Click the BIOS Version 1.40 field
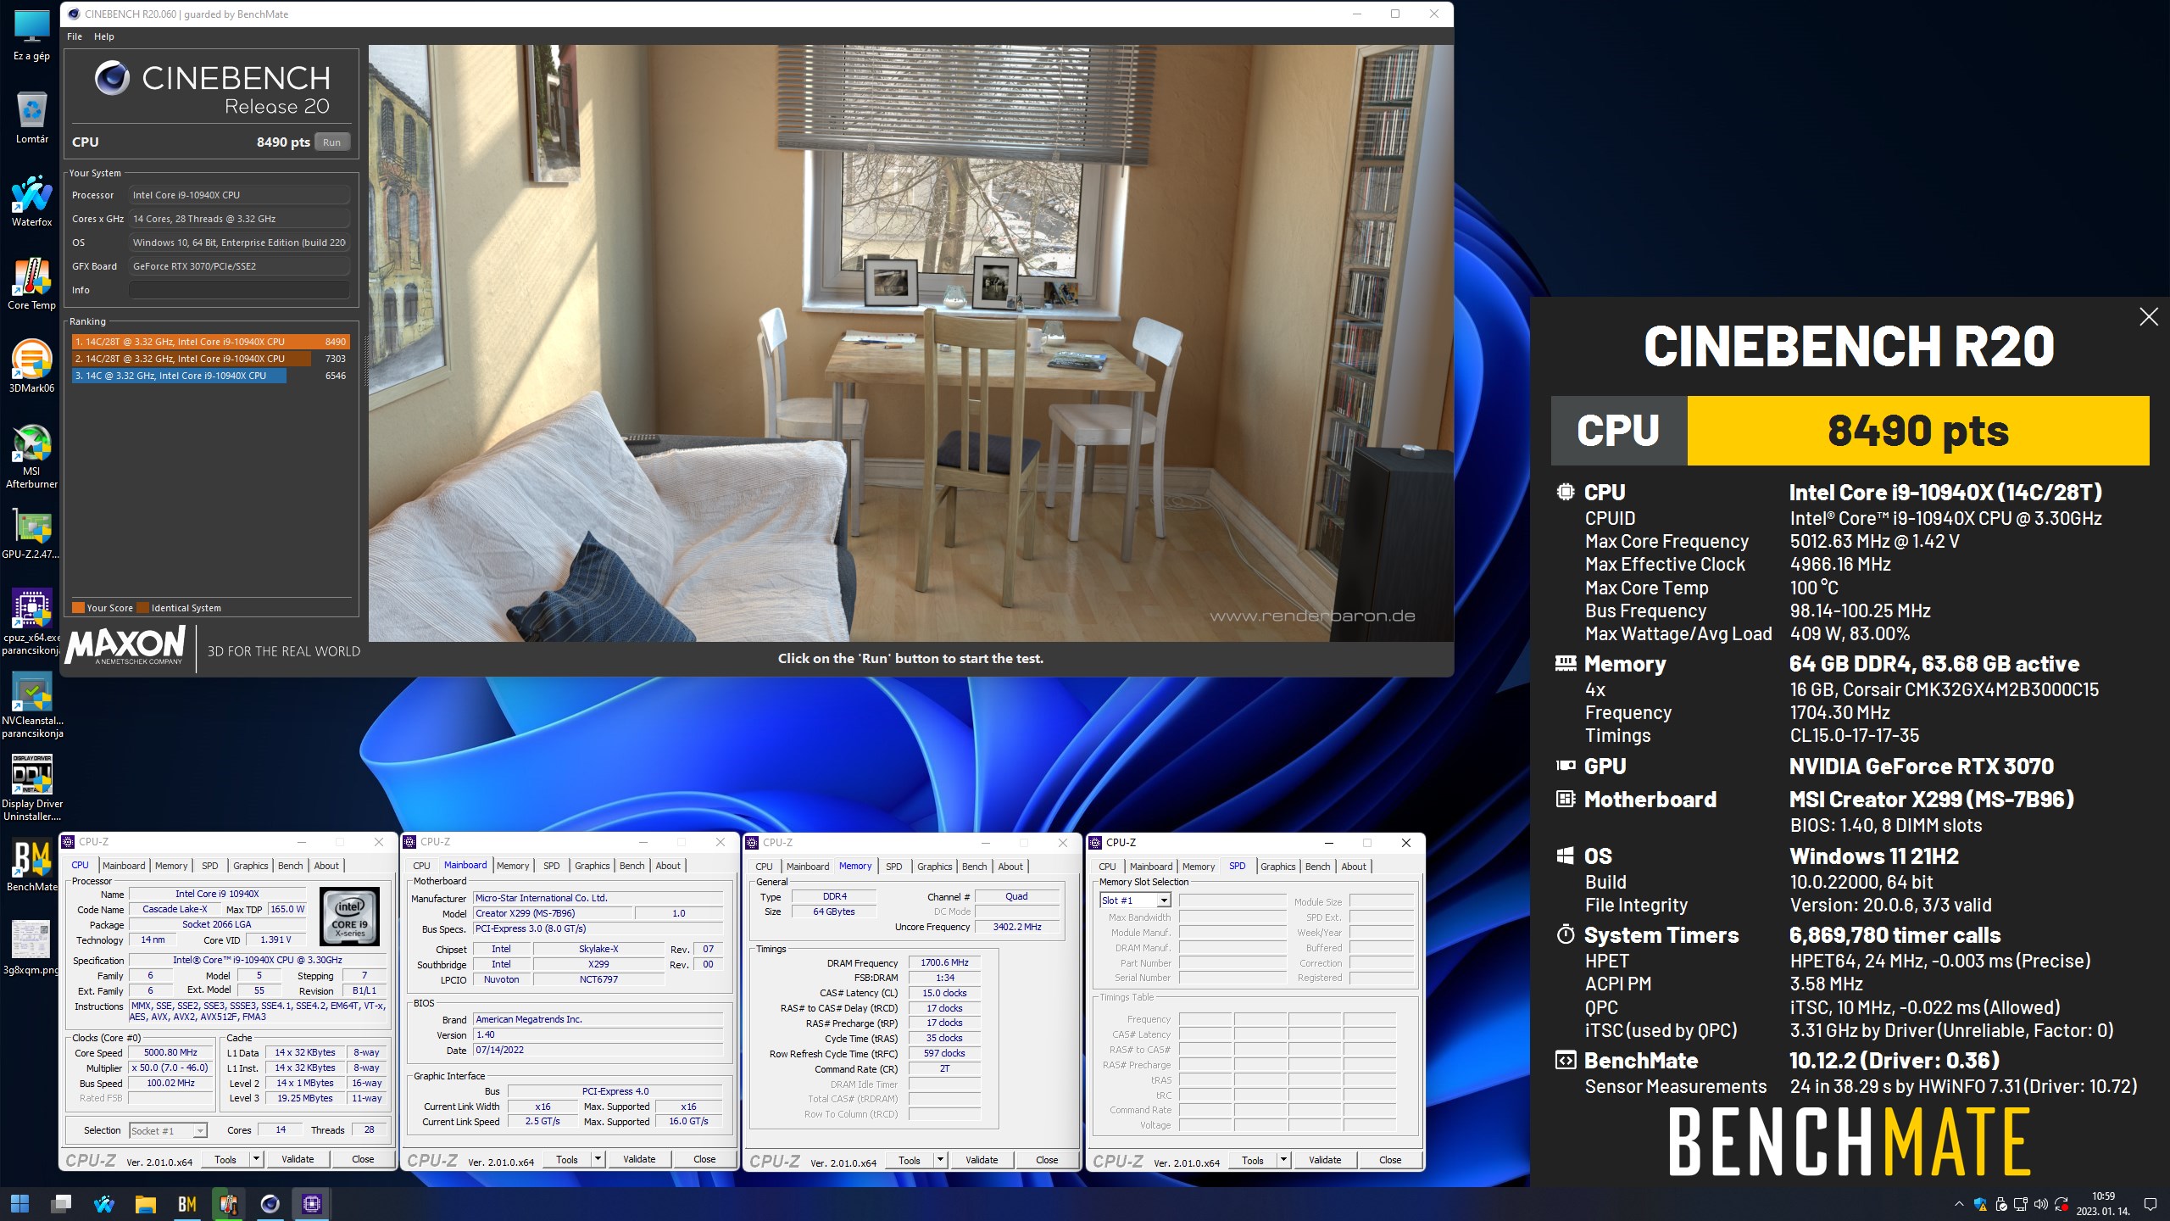Screen dimensions: 2170x1221 click(598, 1034)
